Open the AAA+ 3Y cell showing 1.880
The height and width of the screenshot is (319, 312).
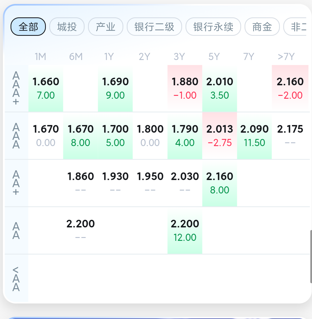click(185, 88)
